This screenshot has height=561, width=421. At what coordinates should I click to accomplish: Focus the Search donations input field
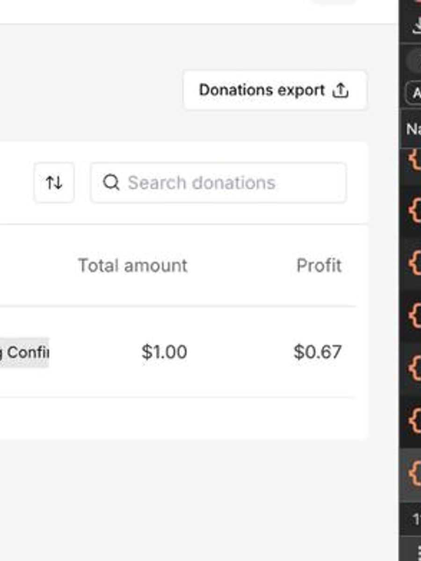pyautogui.click(x=225, y=182)
